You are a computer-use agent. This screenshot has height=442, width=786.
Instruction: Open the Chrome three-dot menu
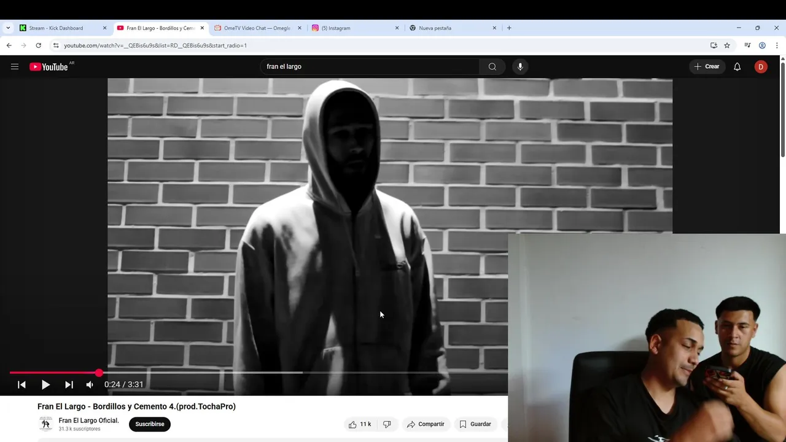pyautogui.click(x=777, y=45)
